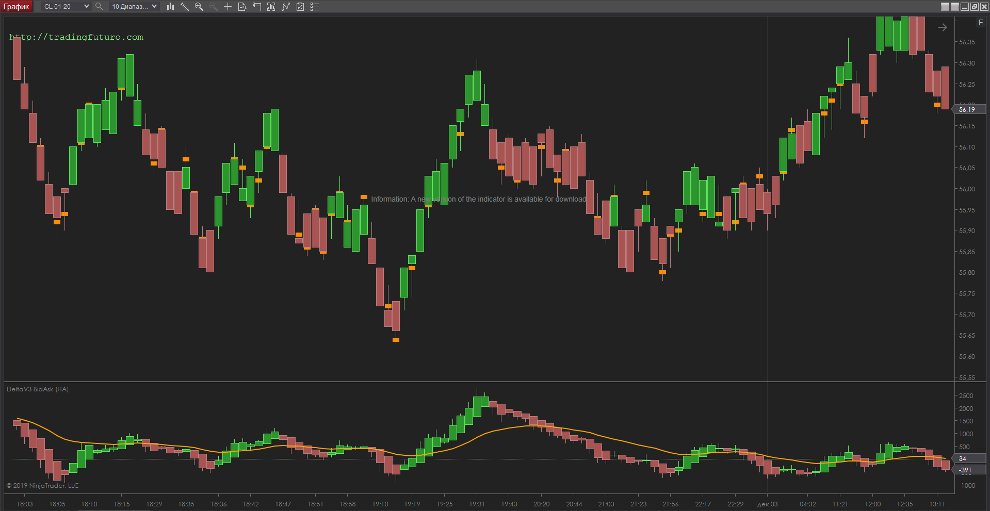Restore the chart window size

974,7
